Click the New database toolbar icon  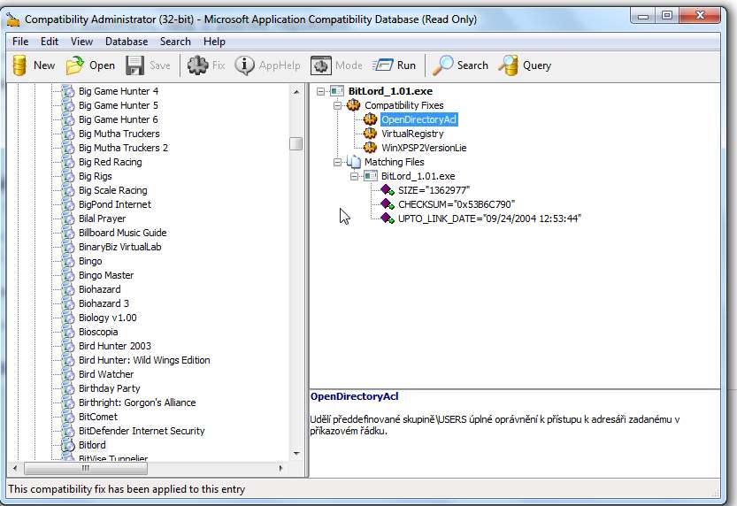(x=19, y=65)
